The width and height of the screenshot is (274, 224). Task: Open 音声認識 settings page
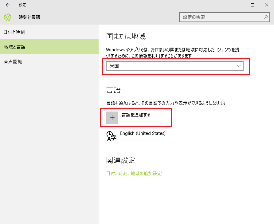pos(49,61)
